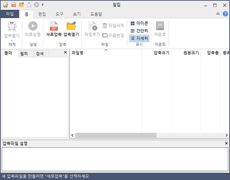Select the 간단히 list view mode
The width and height of the screenshot is (230, 180).
(139, 31)
